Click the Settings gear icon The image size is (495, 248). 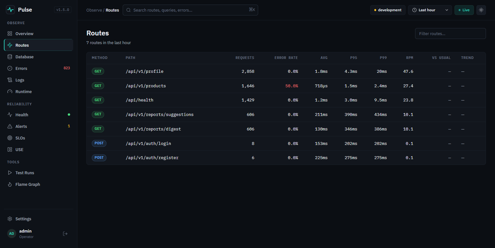(10, 219)
